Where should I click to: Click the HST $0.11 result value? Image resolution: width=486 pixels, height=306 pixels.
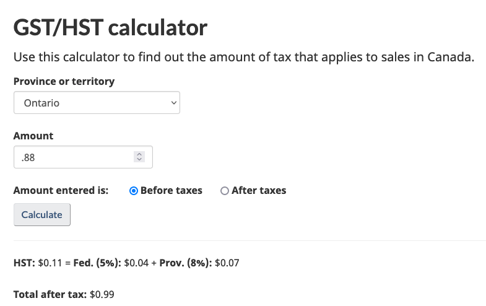click(x=50, y=263)
